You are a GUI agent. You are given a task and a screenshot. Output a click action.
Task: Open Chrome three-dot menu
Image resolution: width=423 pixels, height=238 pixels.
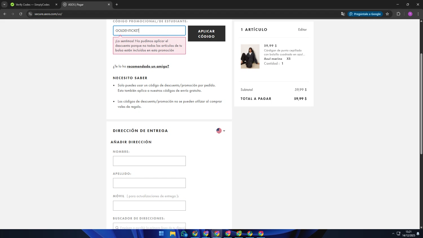click(418, 14)
